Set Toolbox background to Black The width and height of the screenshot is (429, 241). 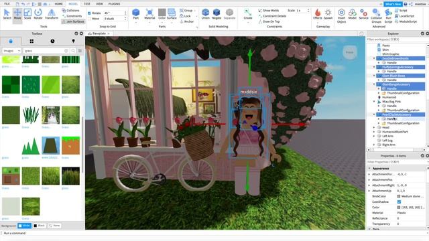(x=40, y=226)
